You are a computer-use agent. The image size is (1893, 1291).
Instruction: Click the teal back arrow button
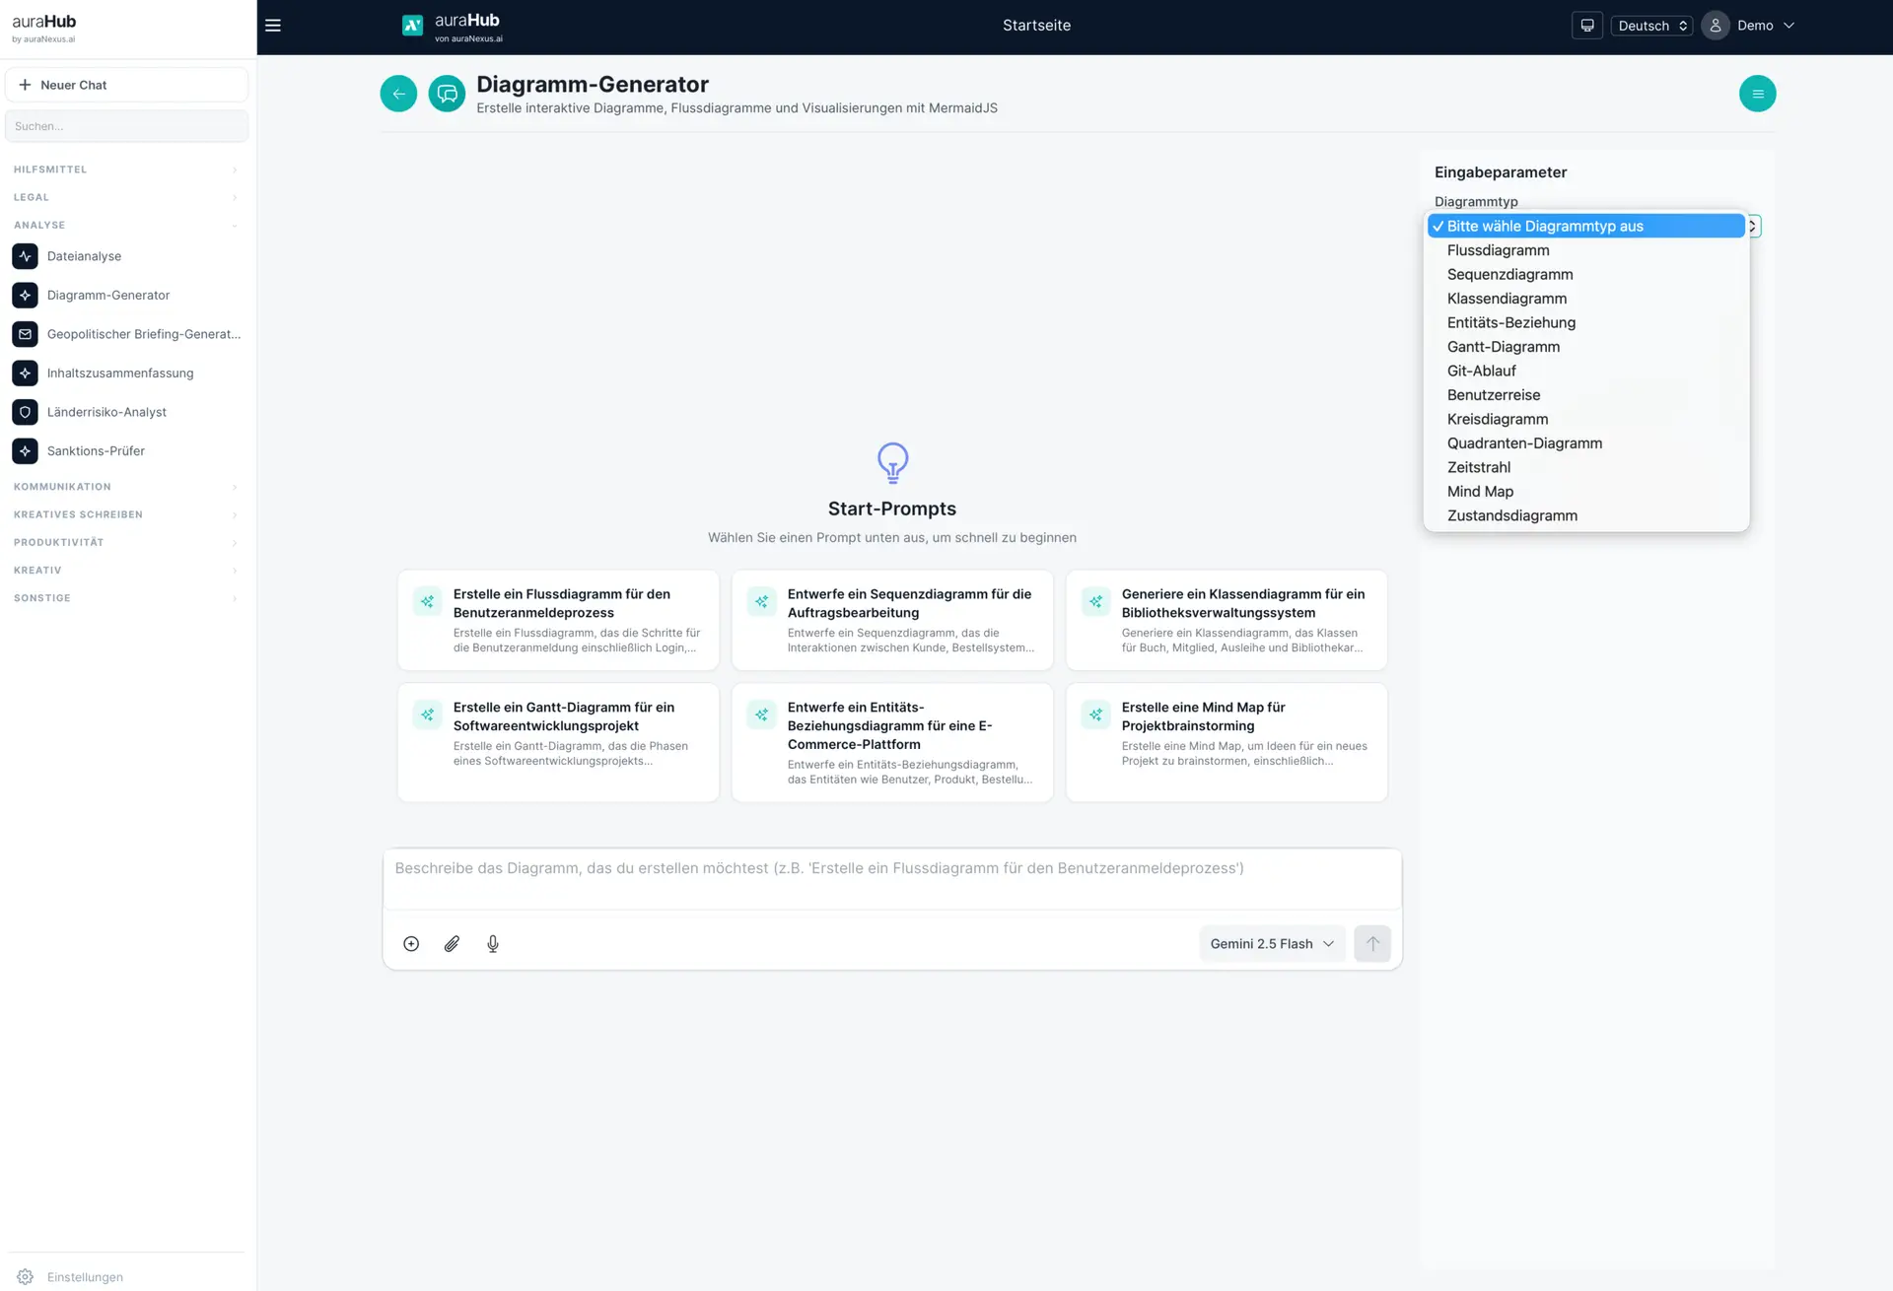(398, 94)
